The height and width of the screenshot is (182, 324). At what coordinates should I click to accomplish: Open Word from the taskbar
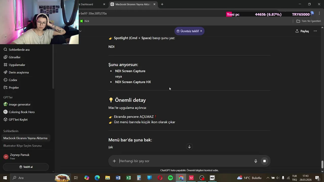pyautogui.click(x=118, y=178)
